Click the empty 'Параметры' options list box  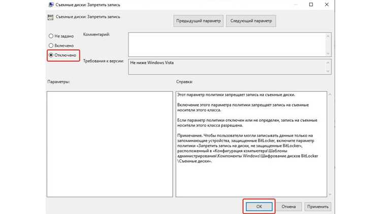coord(110,144)
